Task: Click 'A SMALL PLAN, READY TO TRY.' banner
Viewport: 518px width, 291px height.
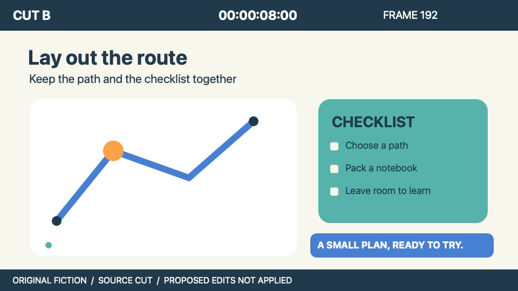Action: click(x=401, y=246)
